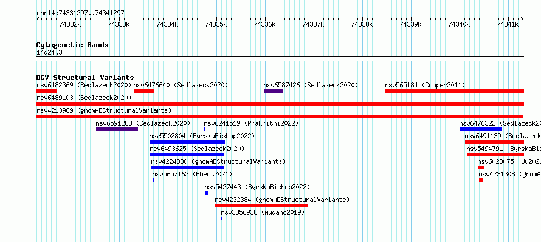Open nsv4213989 (gnomADStructuralVariants) label

[x=104, y=110]
